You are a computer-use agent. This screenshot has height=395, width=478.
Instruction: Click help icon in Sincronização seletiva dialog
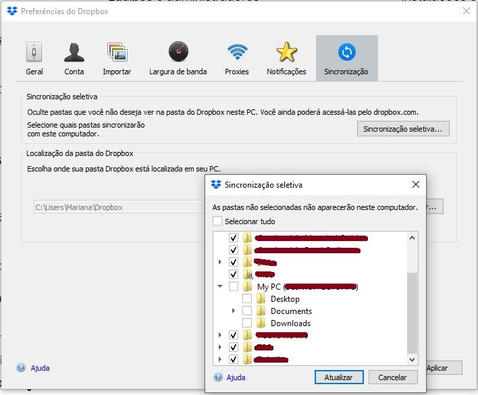coord(218,377)
